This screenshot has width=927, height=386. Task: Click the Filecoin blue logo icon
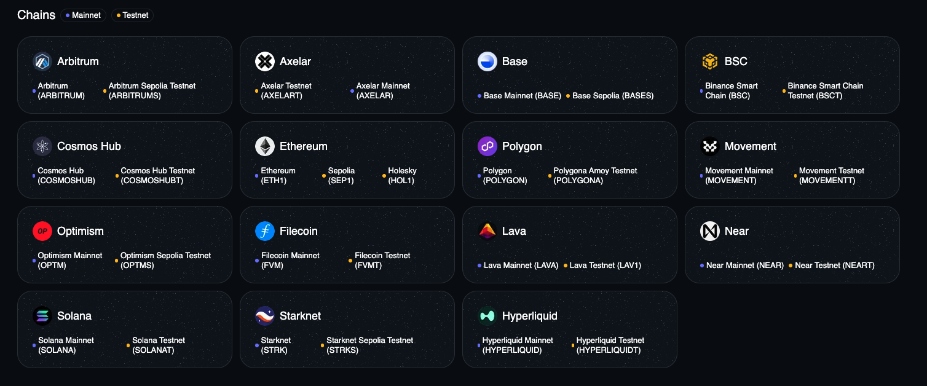click(x=265, y=231)
